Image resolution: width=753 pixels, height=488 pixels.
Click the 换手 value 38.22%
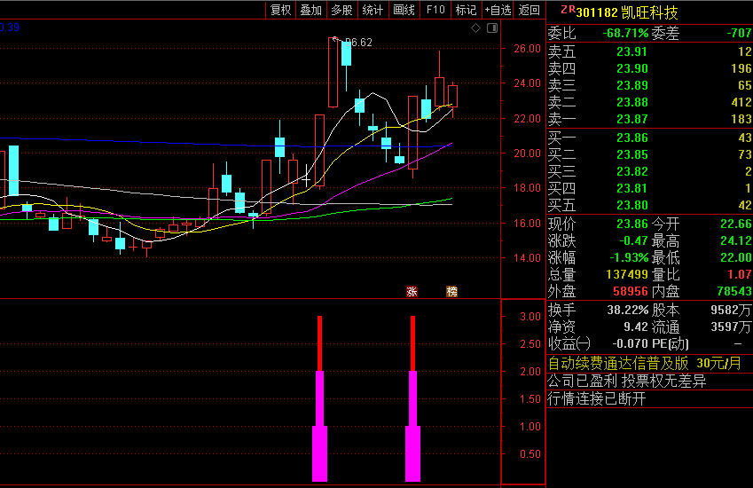(x=628, y=310)
